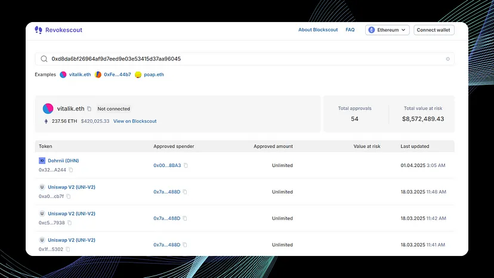Click the poap.eth yellow avatar icon
This screenshot has height=278, width=494.
(138, 75)
